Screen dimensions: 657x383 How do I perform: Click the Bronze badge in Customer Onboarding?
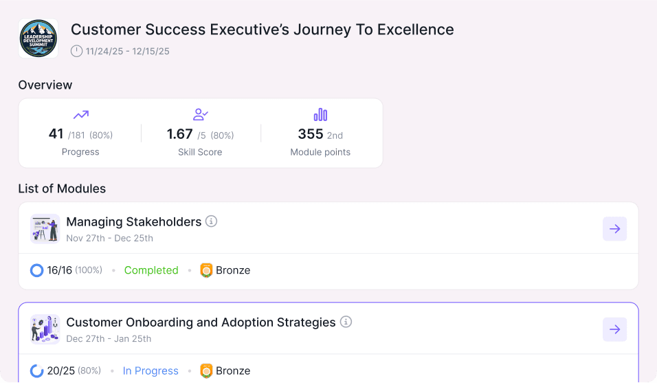(206, 371)
